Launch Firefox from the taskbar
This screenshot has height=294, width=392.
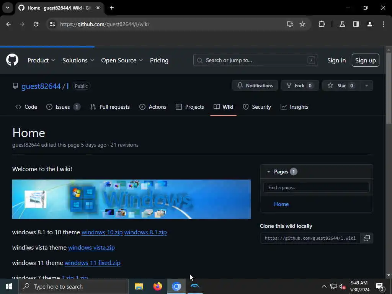click(157, 286)
